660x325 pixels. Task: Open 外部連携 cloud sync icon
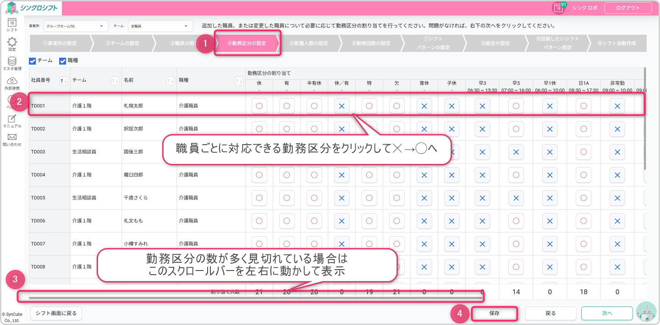tap(12, 81)
